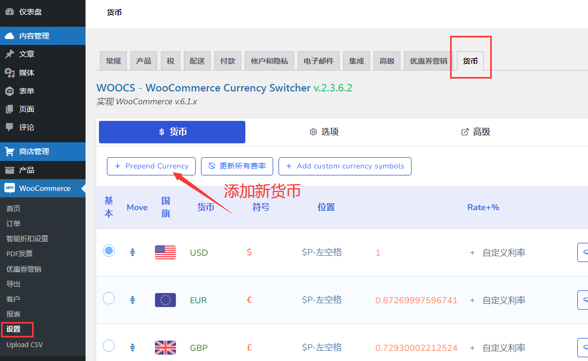Open the 集成 tab

click(356, 61)
